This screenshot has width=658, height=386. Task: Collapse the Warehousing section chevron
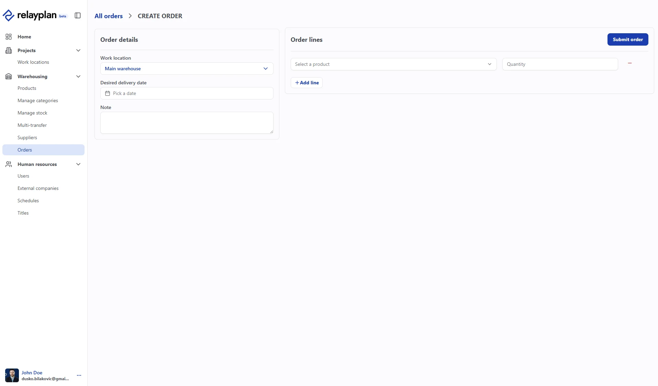click(78, 76)
